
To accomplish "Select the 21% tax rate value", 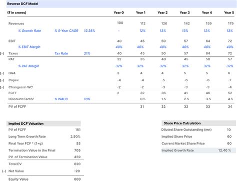I will pos(87,53).
